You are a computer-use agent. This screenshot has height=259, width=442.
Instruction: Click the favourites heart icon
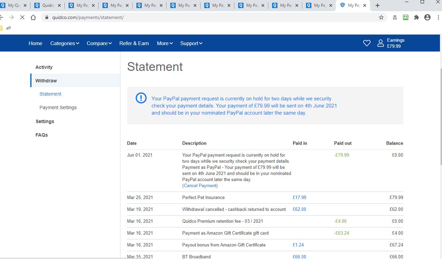click(x=367, y=43)
